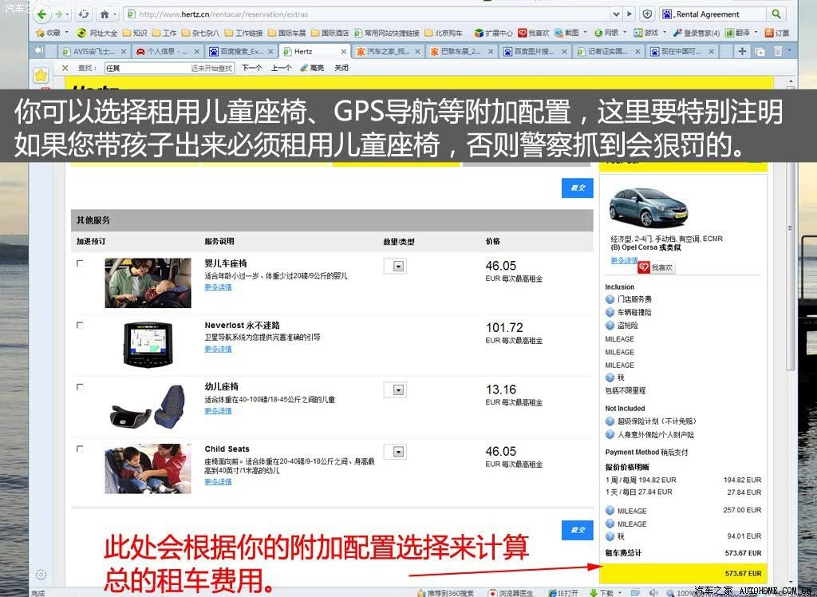The image size is (817, 597).
Task: Click the Rental Agreement search box
Action: [x=712, y=14]
